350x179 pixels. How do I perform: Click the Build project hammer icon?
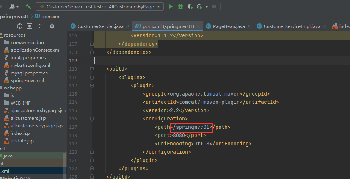(28, 6)
